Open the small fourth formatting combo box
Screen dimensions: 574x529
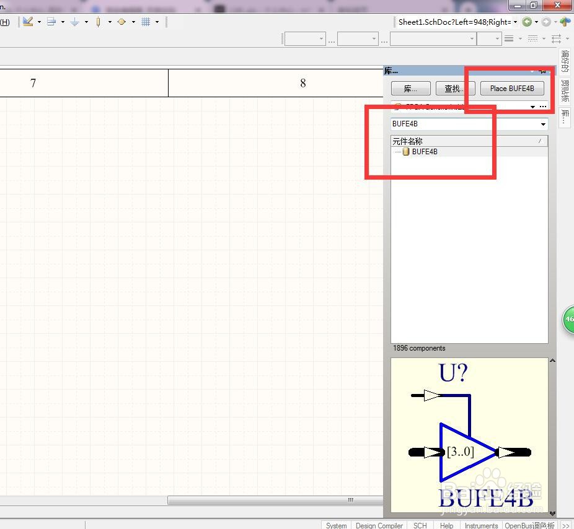coord(489,39)
